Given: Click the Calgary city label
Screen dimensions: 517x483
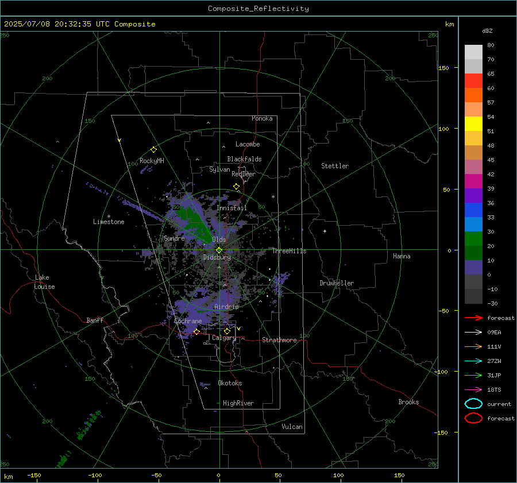Looking at the screenshot, I should 224,338.
